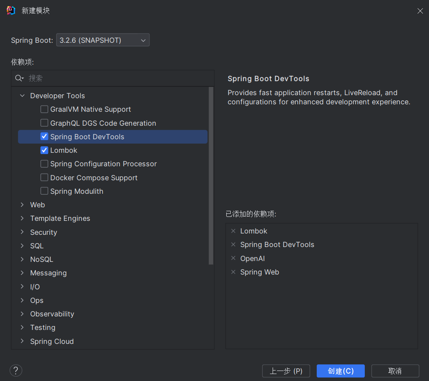Enable GraalVM Native Support checkbox

(44, 109)
